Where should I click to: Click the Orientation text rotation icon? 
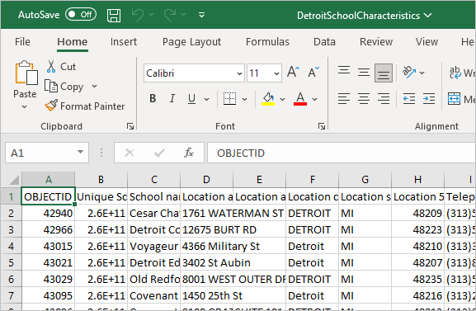point(409,73)
